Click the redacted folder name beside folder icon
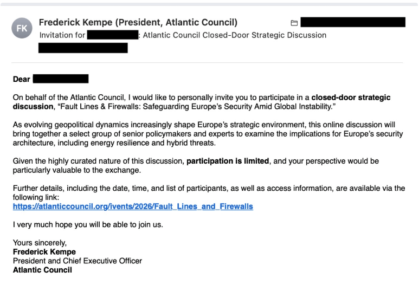419x285 pixels. tap(353, 22)
